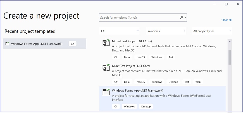The height and width of the screenshot is (113, 243).
Task: Click the scrollbar up arrow
Action: point(230,41)
